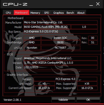Click the PCI-Express 4.0 graphic interface field
The width and height of the screenshot is (104, 105).
65,79
